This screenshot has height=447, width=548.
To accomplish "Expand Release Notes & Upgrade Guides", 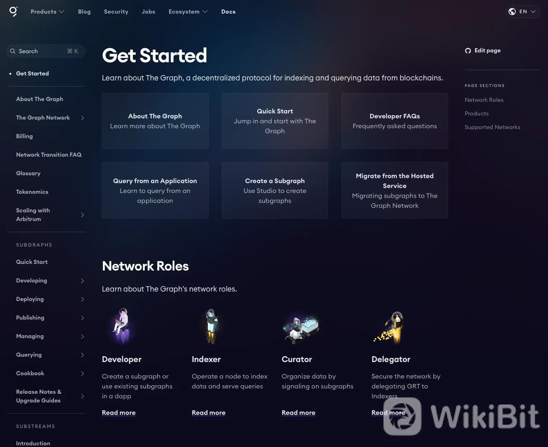I will [x=82, y=396].
